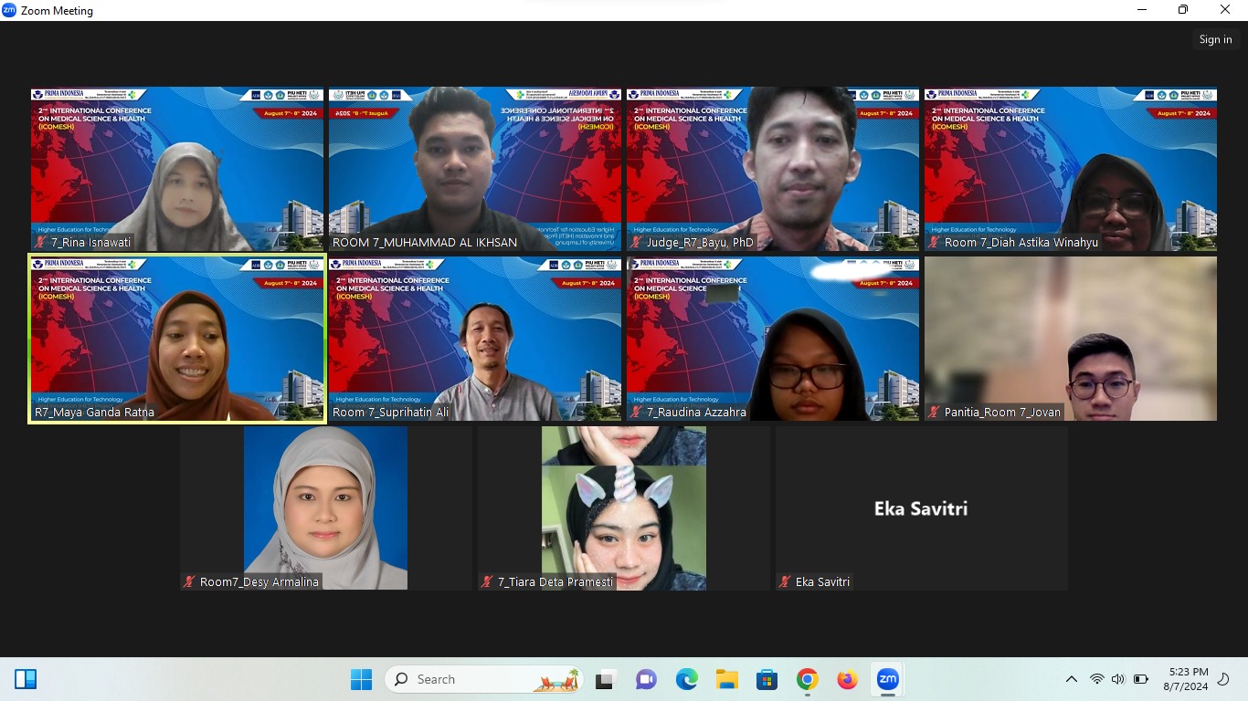Image resolution: width=1248 pixels, height=701 pixels.
Task: Open the Windows Start menu
Action: click(361, 679)
